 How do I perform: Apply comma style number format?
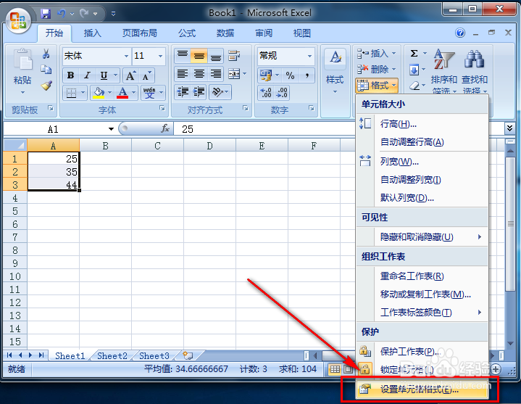[307, 75]
